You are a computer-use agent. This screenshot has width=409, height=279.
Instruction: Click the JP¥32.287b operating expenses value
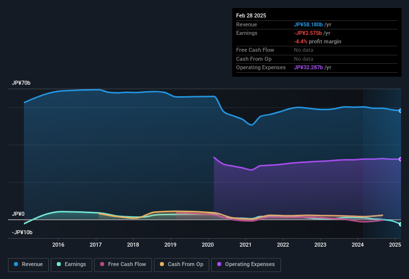point(308,67)
